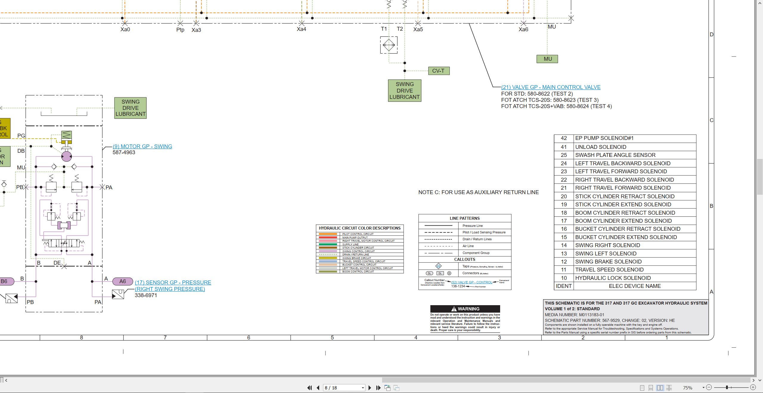Click the UNLOAD SOLENOID row
This screenshot has width=763, height=393.
pos(625,147)
